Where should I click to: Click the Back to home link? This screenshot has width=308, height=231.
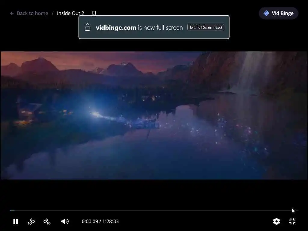(32, 13)
